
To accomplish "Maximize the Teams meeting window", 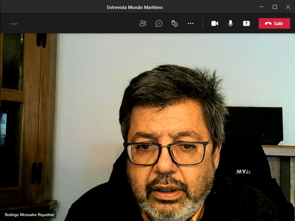I will pos(275,7).
